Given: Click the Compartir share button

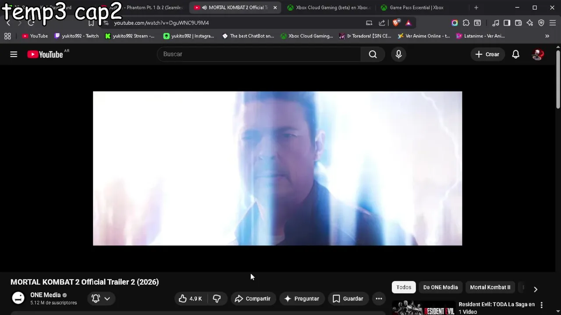Looking at the screenshot, I should (x=253, y=299).
